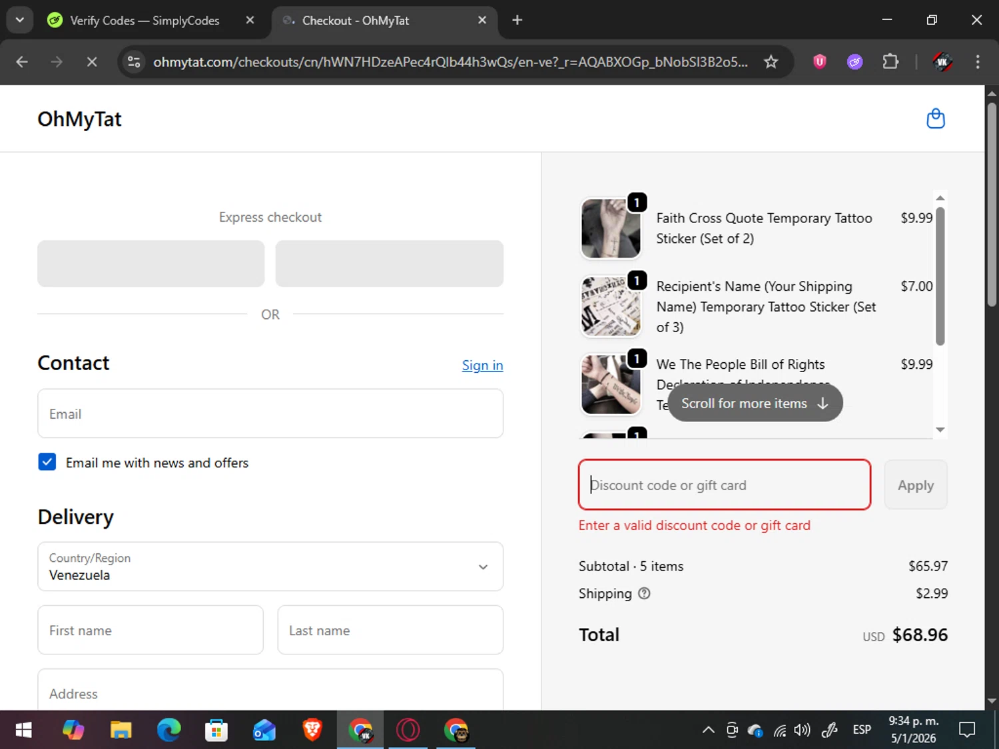Click the browser address bar URL
The height and width of the screenshot is (749, 999).
click(450, 62)
